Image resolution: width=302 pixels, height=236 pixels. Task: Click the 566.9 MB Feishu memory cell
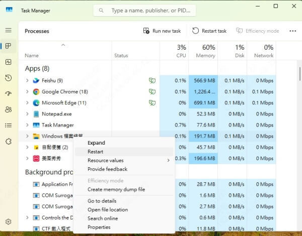pyautogui.click(x=203, y=80)
